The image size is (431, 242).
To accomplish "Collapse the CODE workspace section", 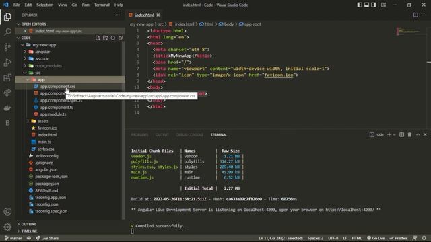I will [18, 38].
